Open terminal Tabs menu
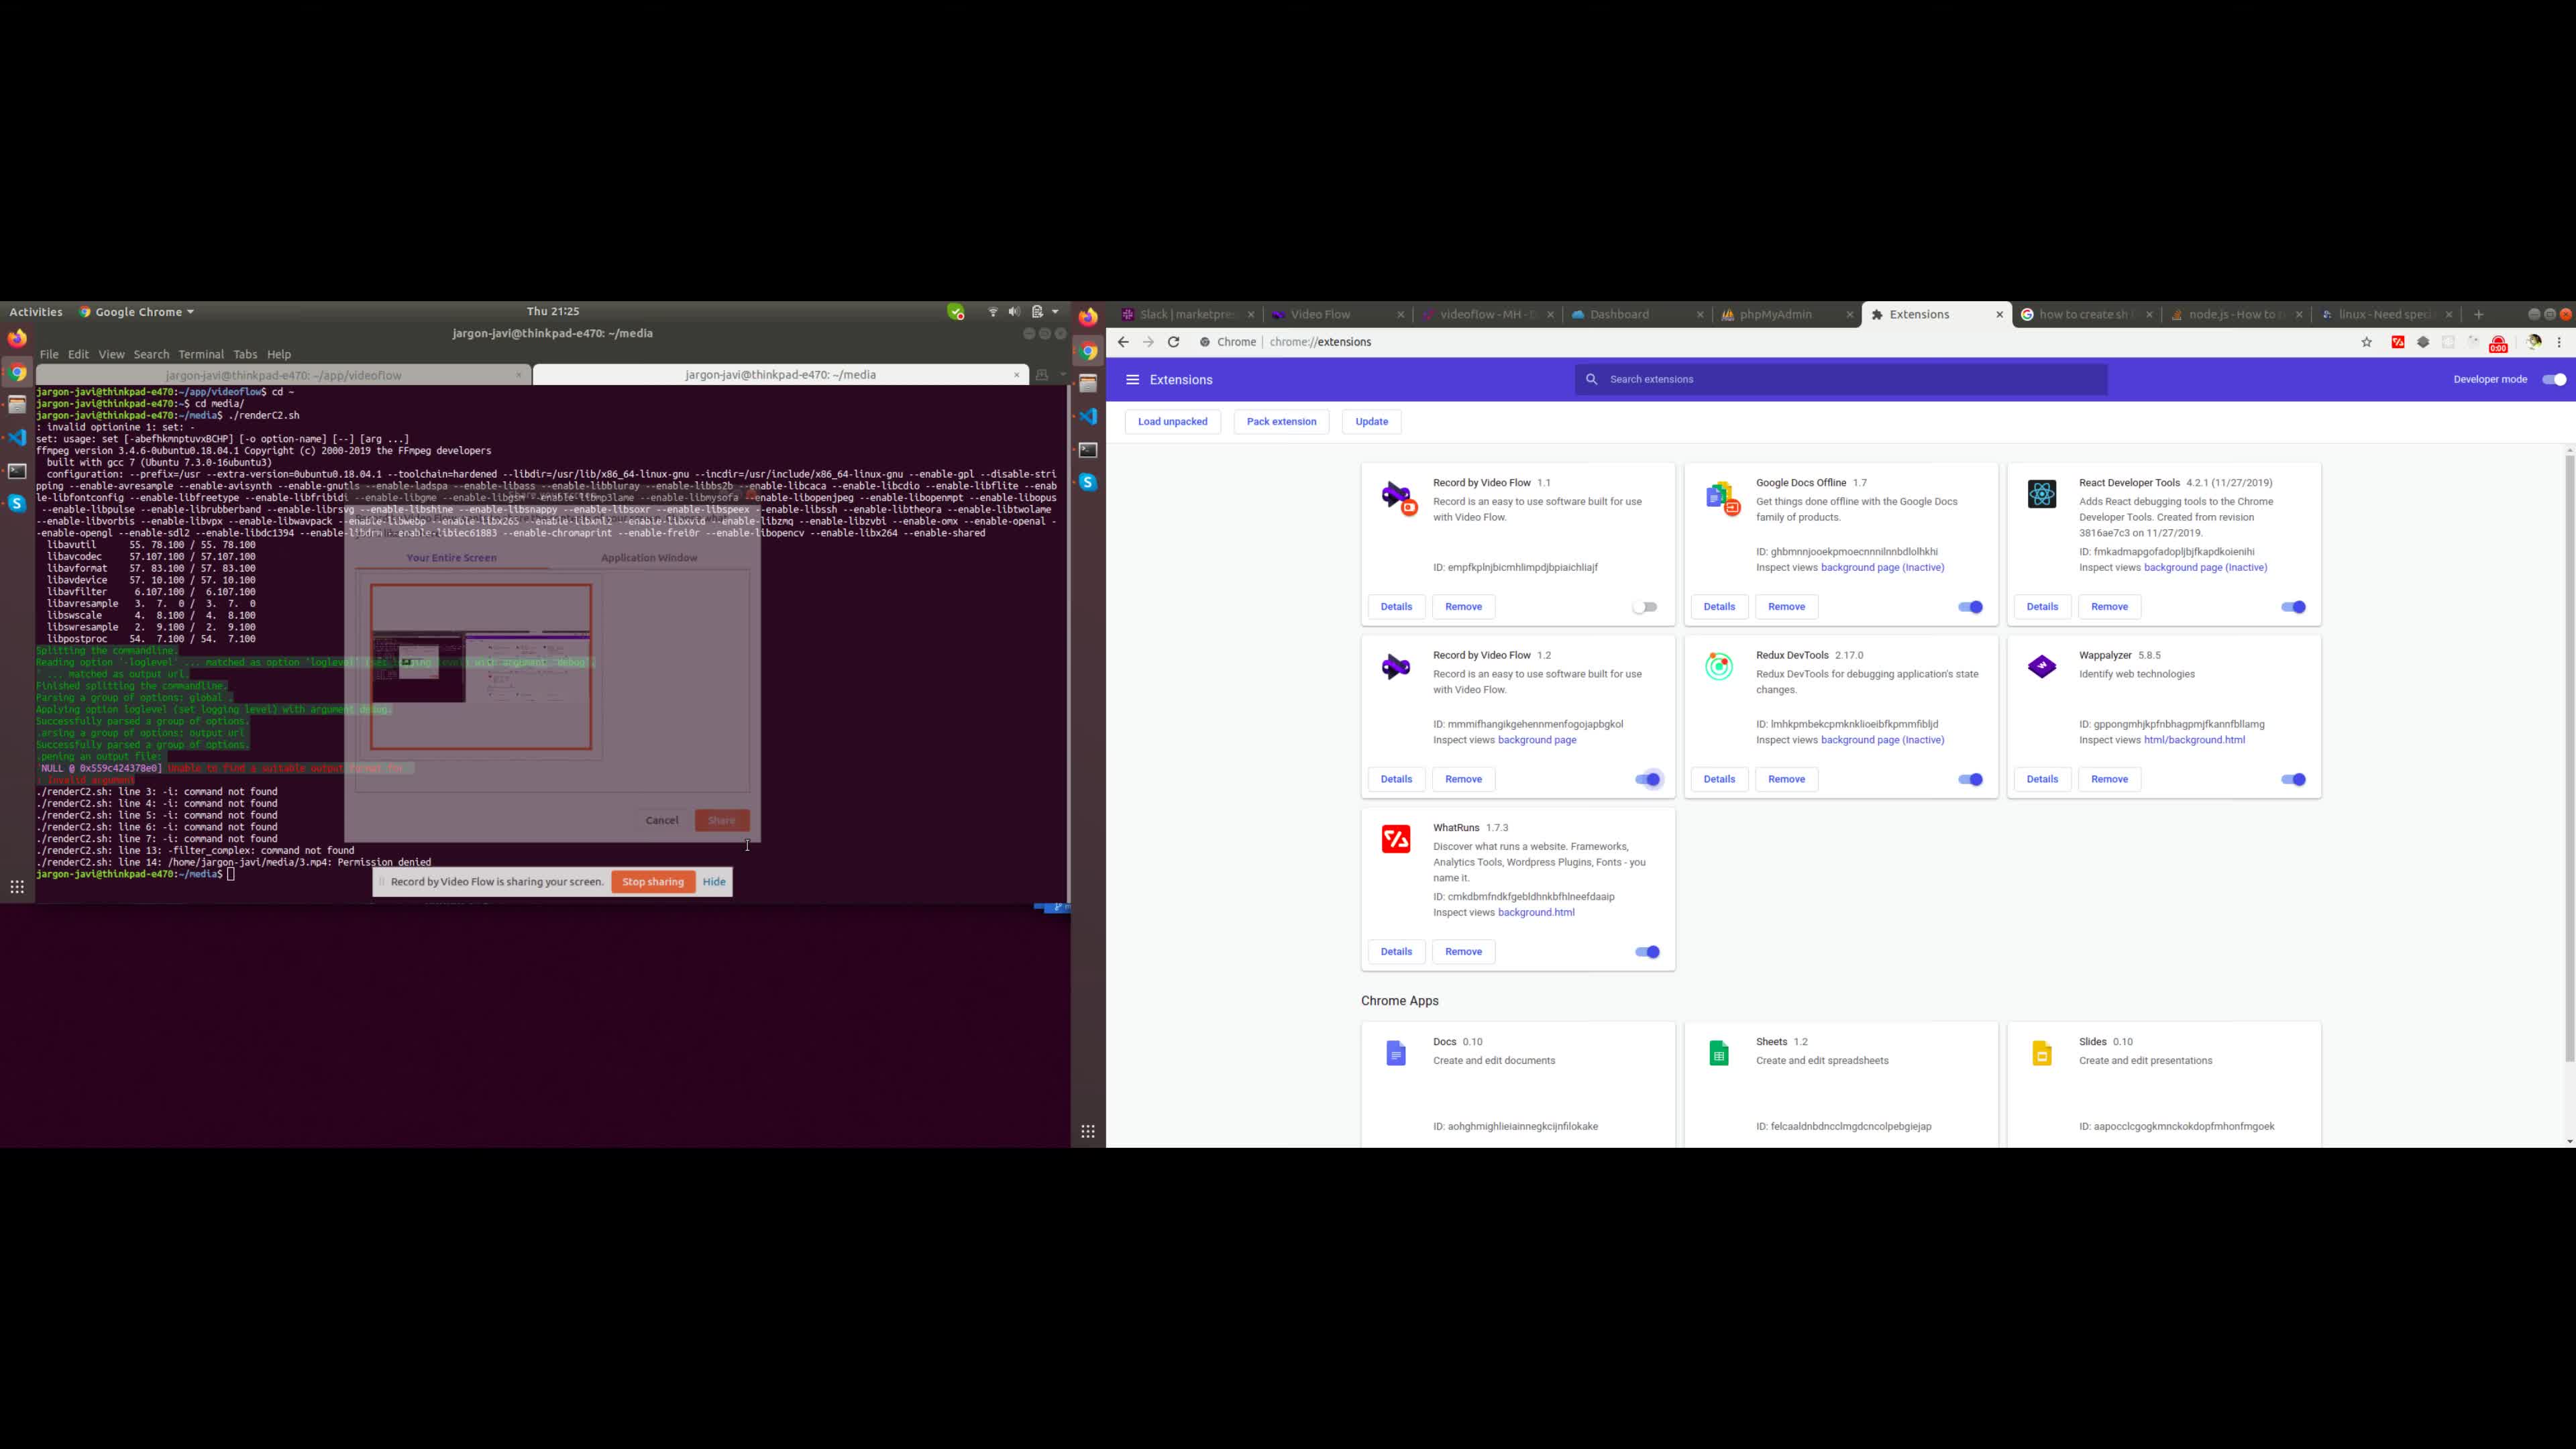The width and height of the screenshot is (2576, 1449). [x=245, y=354]
